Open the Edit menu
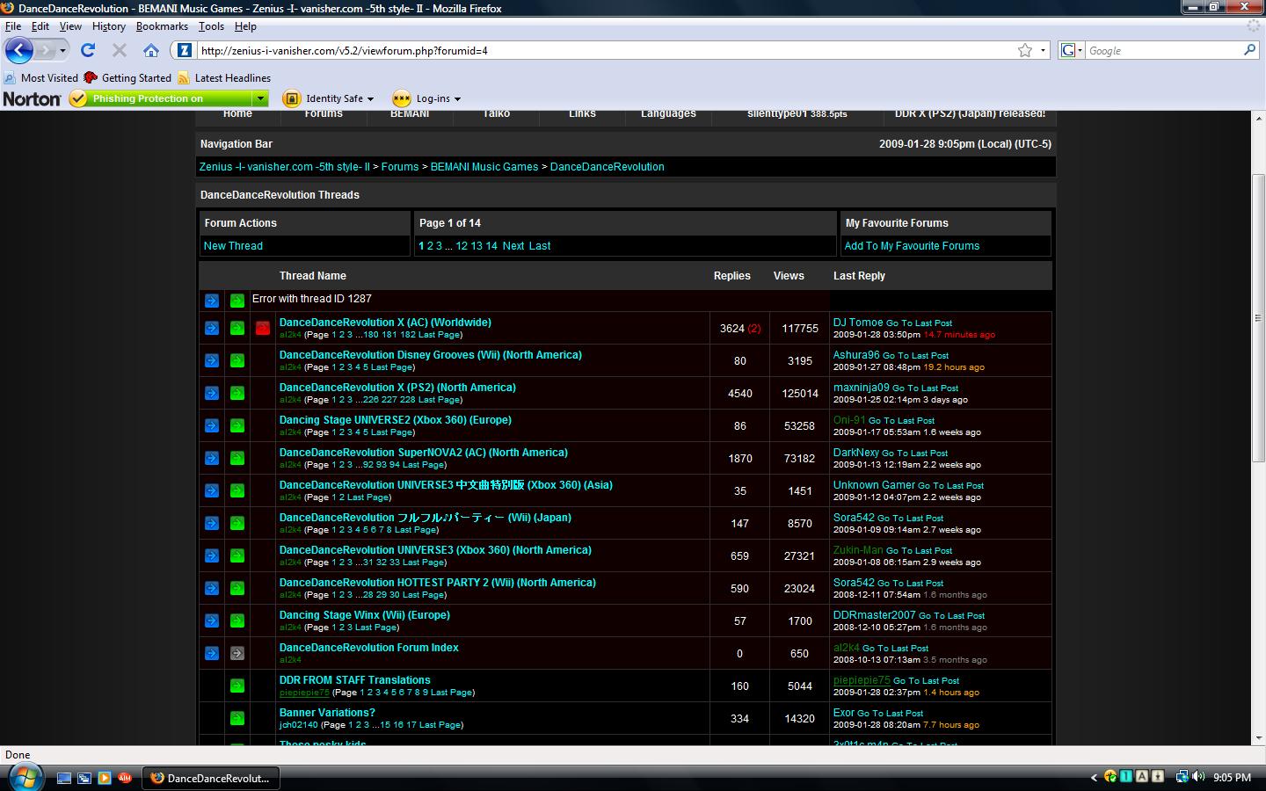1266x791 pixels. (x=40, y=26)
